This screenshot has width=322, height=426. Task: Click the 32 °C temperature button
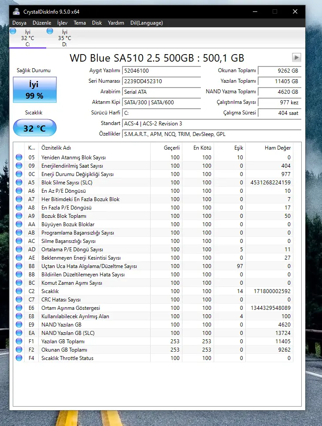35,128
